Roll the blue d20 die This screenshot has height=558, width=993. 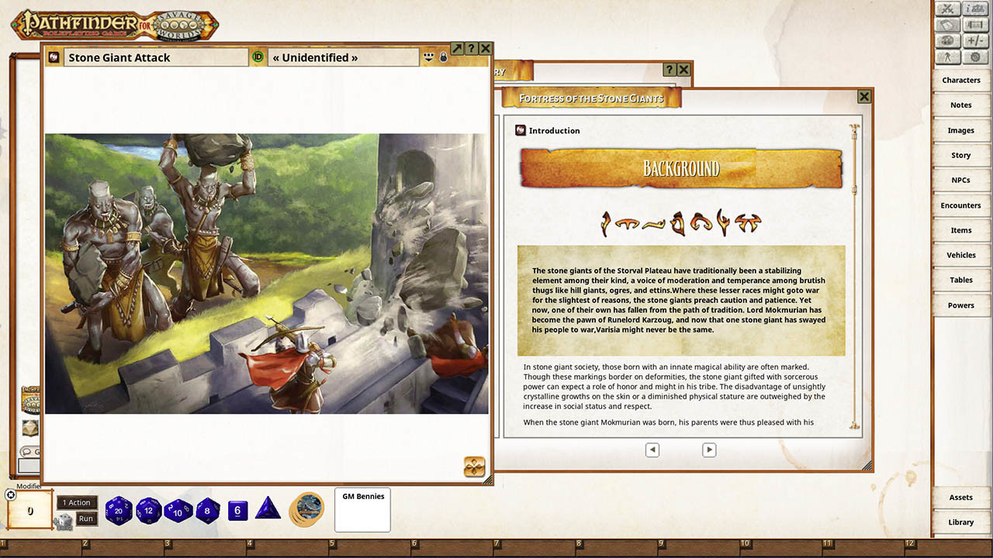click(x=119, y=510)
